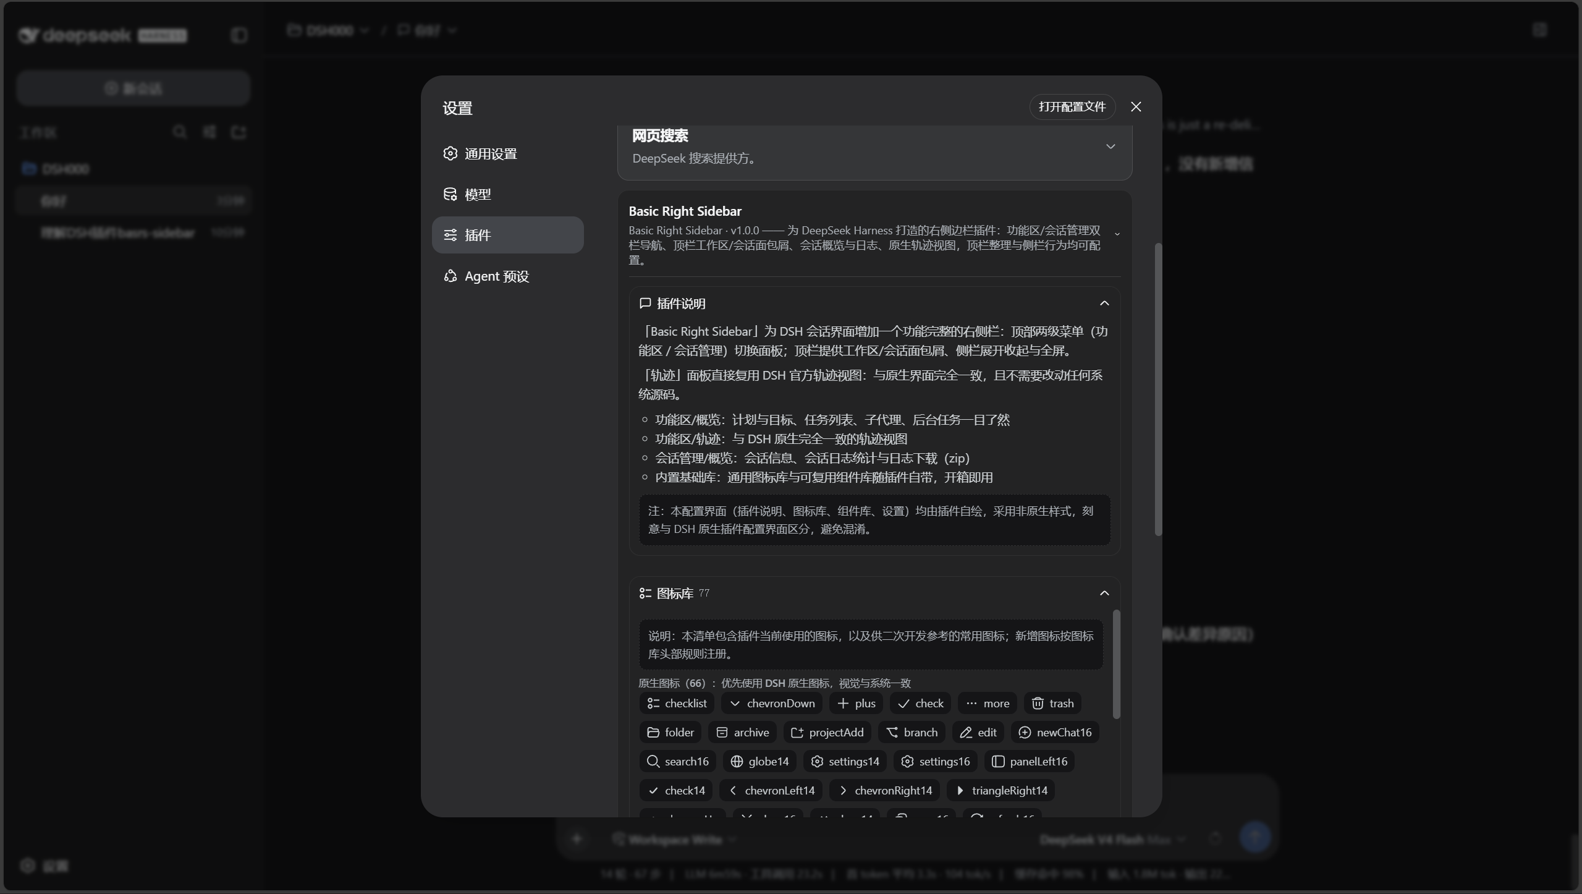Screen dimensions: 1582x894
Task: Close the 设置 dialog
Action: point(1136,107)
